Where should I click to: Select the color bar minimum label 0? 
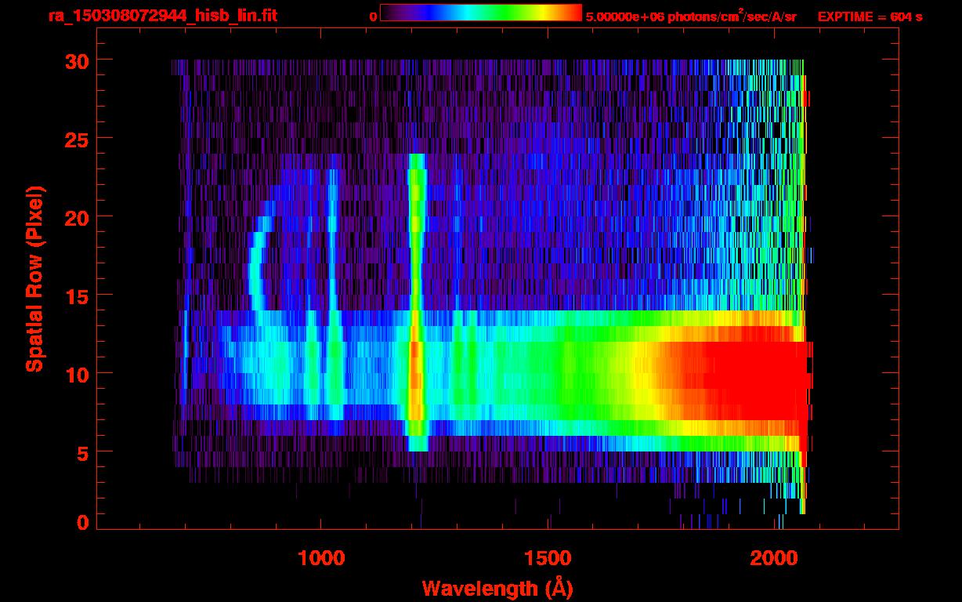[374, 16]
